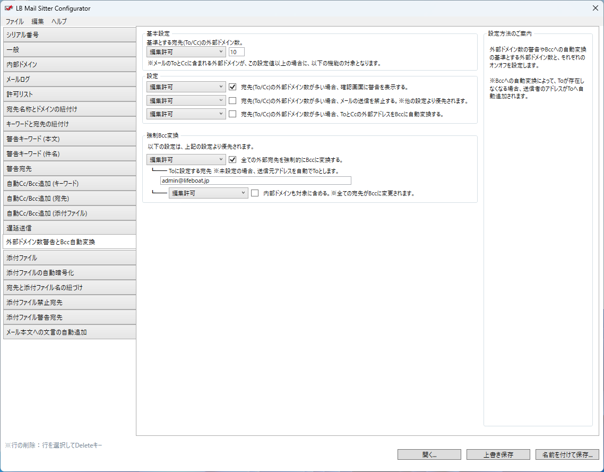This screenshot has height=472, width=604.
Task: Click the 上書き保存 button
Action: (498, 454)
